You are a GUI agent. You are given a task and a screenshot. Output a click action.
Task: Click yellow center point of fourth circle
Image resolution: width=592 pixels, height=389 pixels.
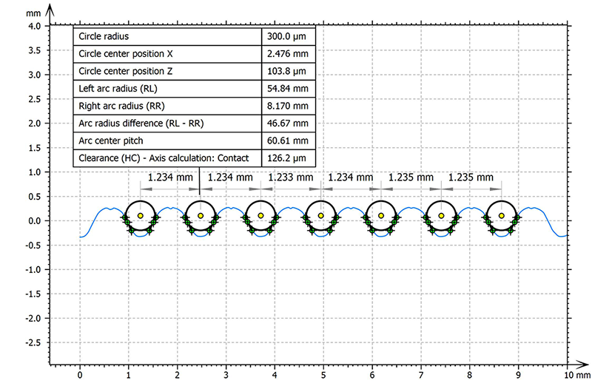[321, 215]
